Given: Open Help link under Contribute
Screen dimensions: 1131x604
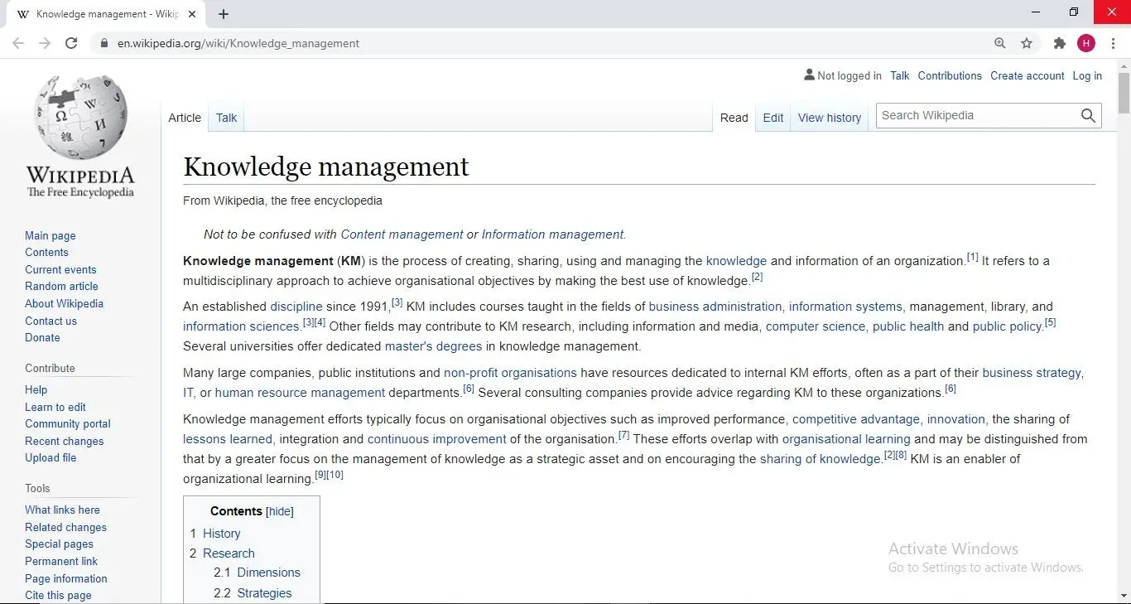Looking at the screenshot, I should pyautogui.click(x=36, y=389).
